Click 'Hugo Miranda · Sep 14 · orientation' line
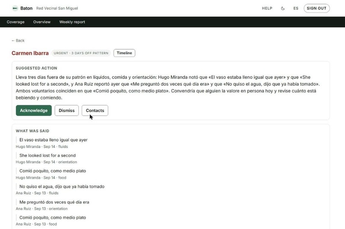 tap(46, 162)
